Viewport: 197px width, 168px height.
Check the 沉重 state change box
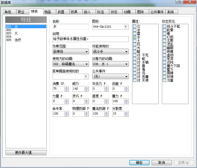[x=164, y=80]
